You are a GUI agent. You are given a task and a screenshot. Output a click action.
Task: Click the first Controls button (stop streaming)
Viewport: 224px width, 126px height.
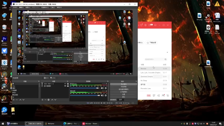[x=123, y=84]
